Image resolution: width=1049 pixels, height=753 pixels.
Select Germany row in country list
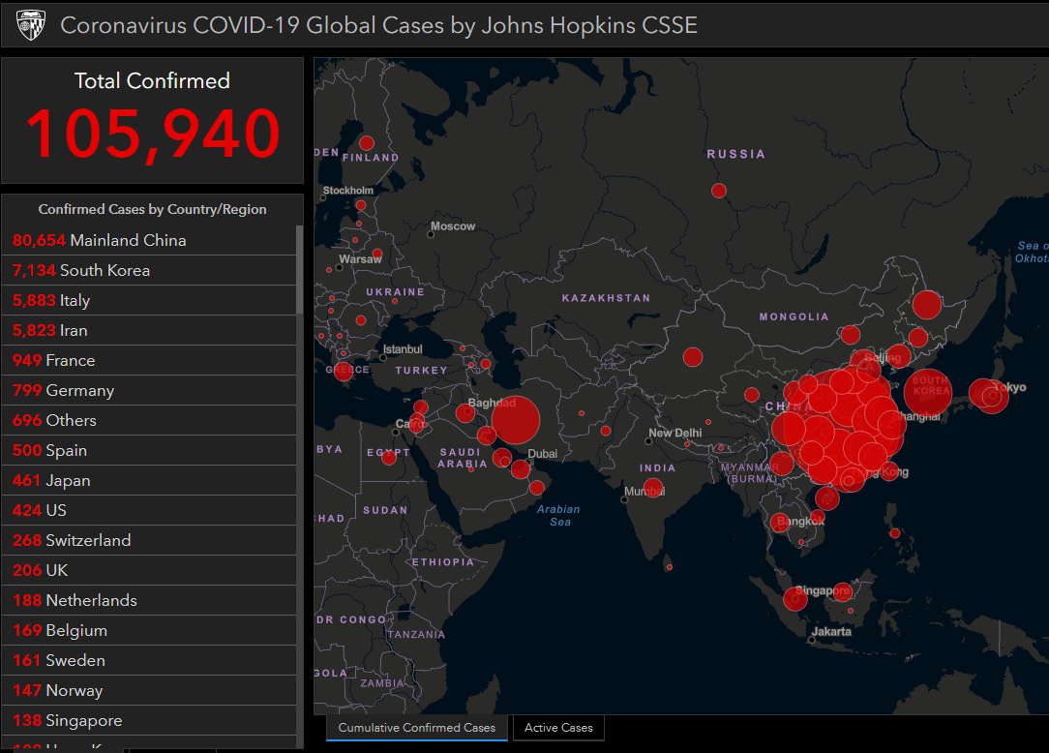pos(149,390)
